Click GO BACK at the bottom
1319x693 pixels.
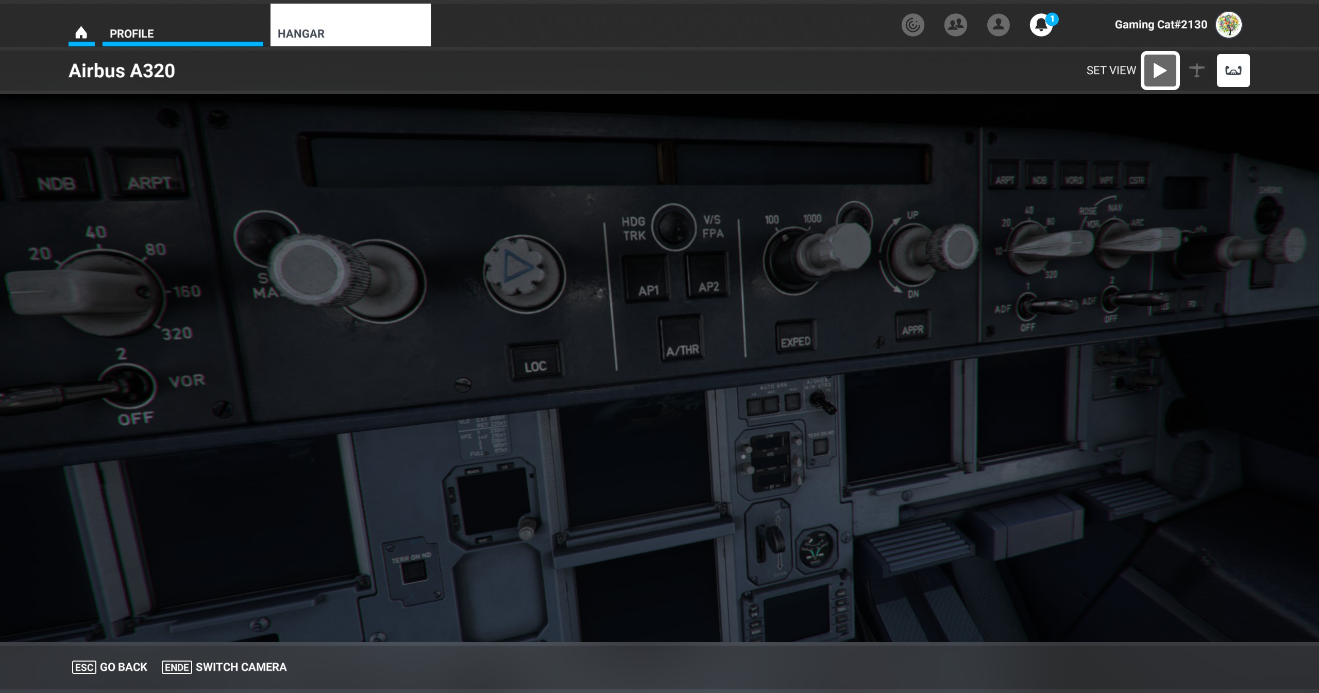point(124,667)
